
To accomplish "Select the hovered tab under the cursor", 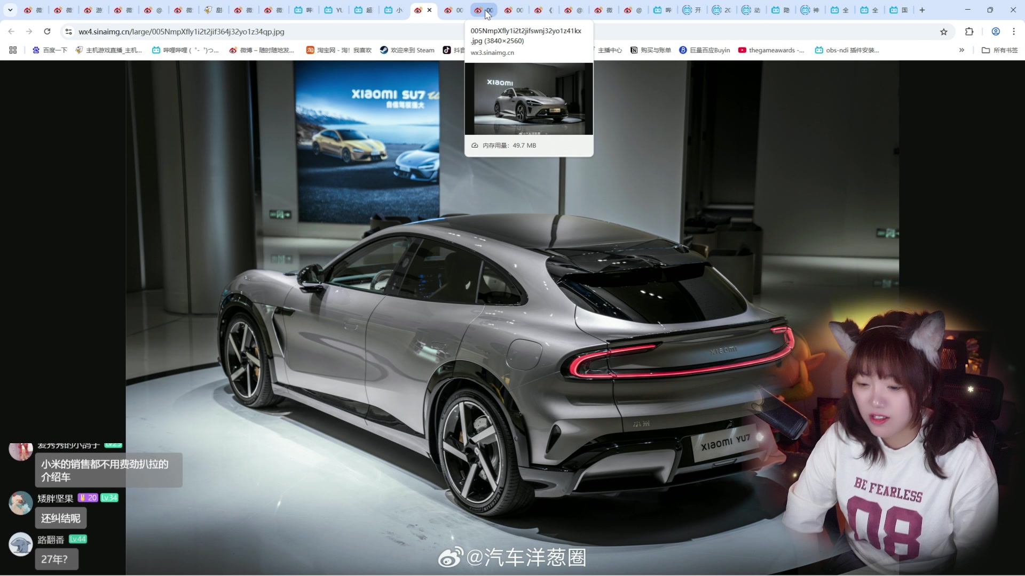I will pyautogui.click(x=484, y=10).
